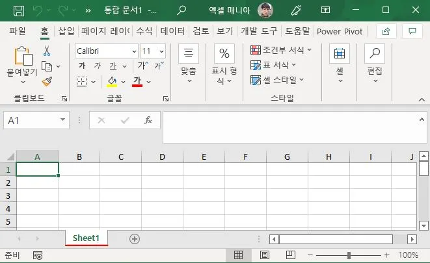The height and width of the screenshot is (263, 430).
Task: Click the Save icon in title bar
Action: (x=19, y=10)
